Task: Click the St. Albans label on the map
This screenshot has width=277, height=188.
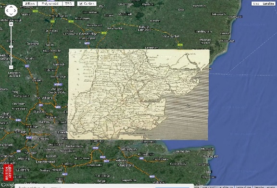Action: coord(45,98)
